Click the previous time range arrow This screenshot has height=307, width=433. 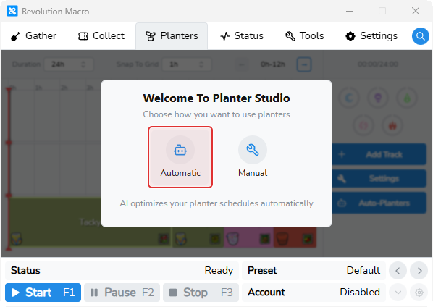[x=241, y=64]
